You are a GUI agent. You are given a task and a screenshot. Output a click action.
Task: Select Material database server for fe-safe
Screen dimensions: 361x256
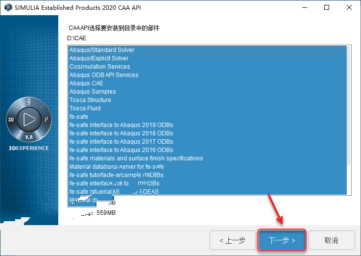(x=207, y=167)
